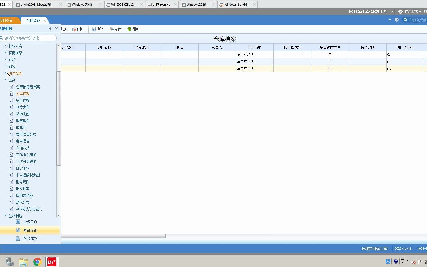Expand the 存货 tree node
427x267 pixels.
click(5, 59)
